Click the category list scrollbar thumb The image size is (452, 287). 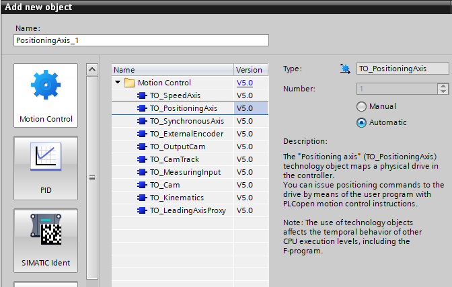92,177
